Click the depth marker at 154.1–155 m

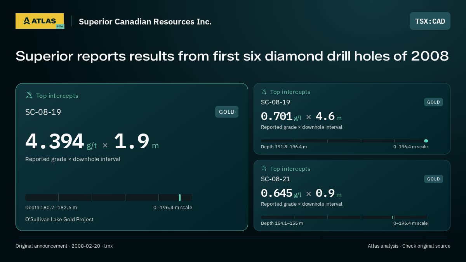pos(392,217)
